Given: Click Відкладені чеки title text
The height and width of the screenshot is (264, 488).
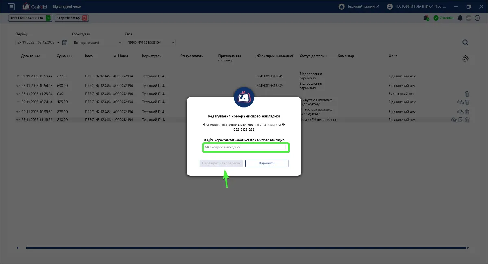Looking at the screenshot, I should click(67, 6).
